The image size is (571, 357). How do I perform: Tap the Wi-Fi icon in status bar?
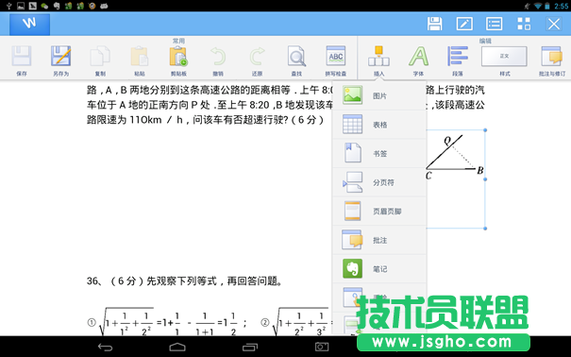538,6
